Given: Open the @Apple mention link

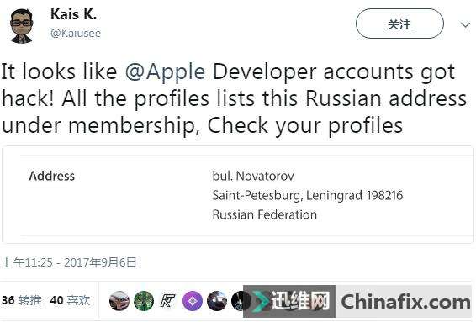Looking at the screenshot, I should click(x=165, y=72).
